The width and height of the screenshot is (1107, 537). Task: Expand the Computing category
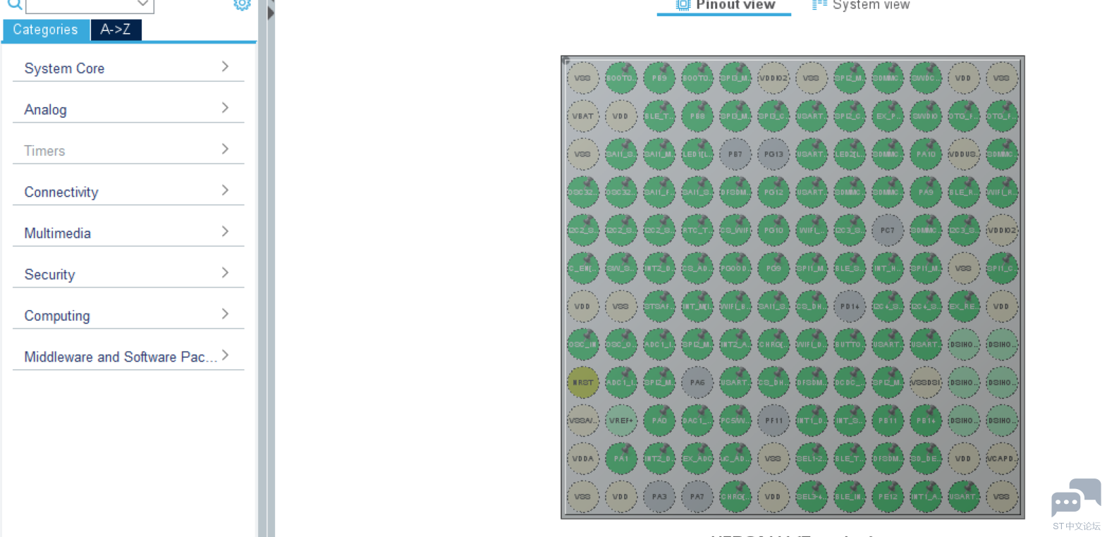(x=128, y=315)
